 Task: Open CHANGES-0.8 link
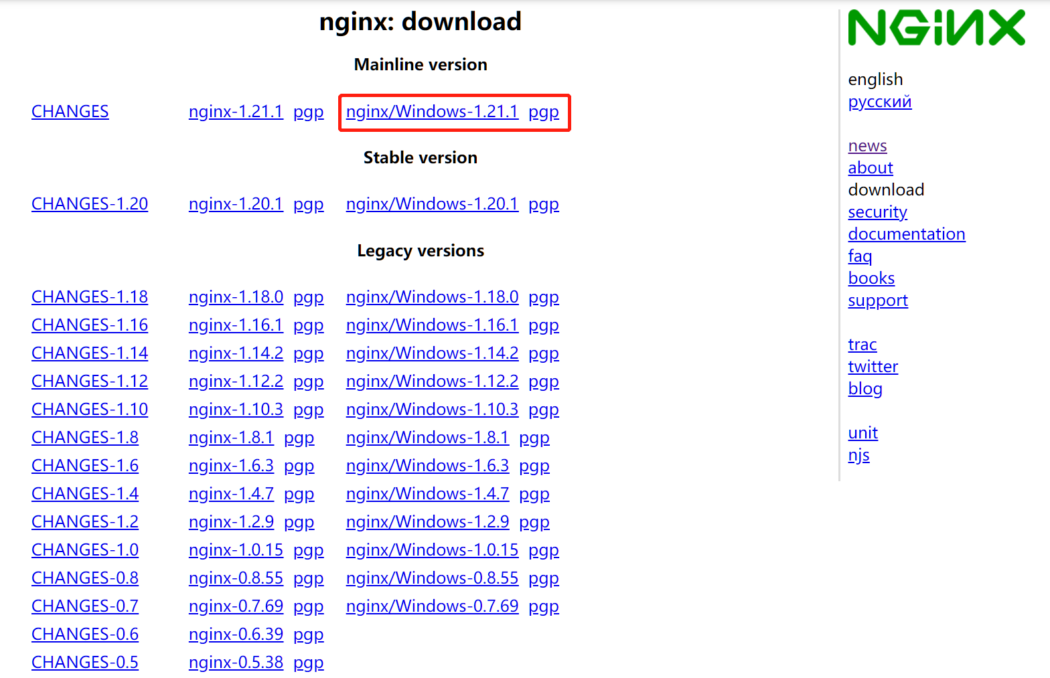pyautogui.click(x=85, y=578)
